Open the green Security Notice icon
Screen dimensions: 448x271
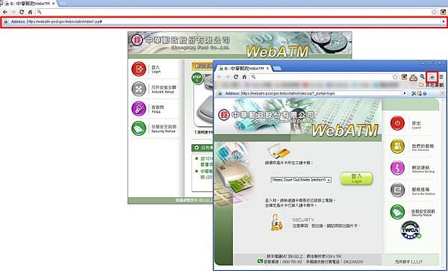tap(139, 128)
